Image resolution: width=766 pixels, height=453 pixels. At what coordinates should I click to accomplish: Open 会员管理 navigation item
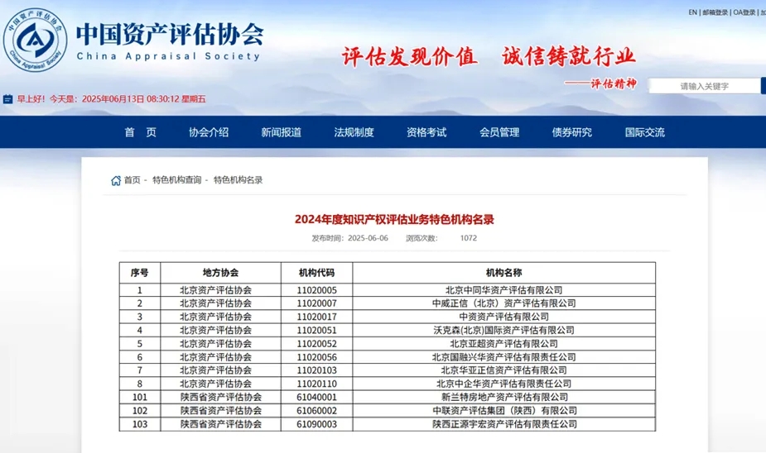pyautogui.click(x=499, y=132)
